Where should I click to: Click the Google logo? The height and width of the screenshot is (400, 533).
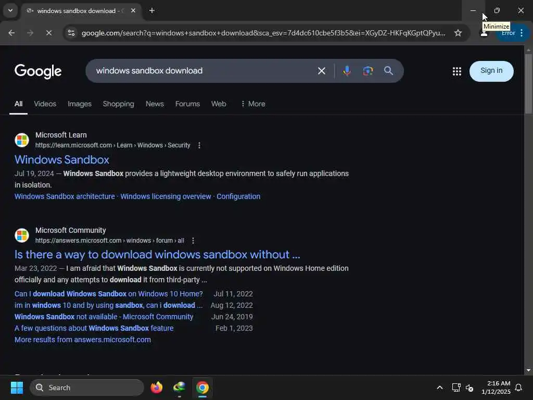[x=38, y=71]
